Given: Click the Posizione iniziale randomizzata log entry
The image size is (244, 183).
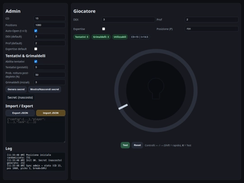Looking at the screenshot, I should click(x=29, y=156).
